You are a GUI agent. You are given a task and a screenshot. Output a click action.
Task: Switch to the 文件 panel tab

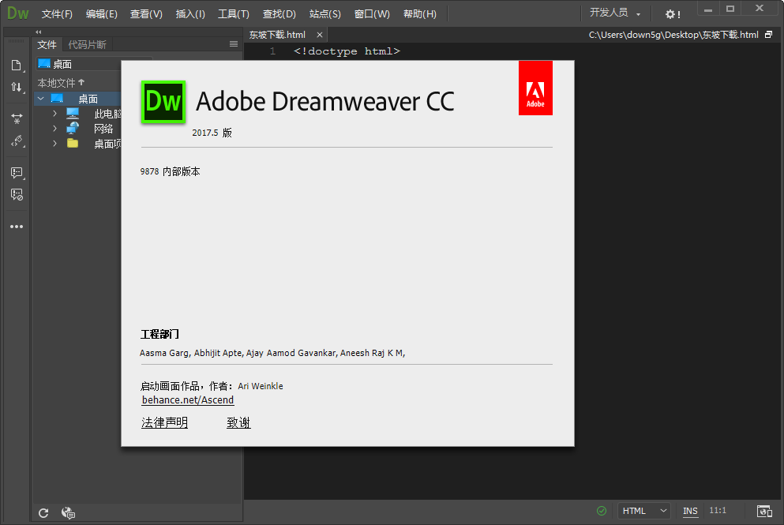point(47,44)
